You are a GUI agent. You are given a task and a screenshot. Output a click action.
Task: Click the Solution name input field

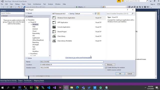[x=72, y=68]
